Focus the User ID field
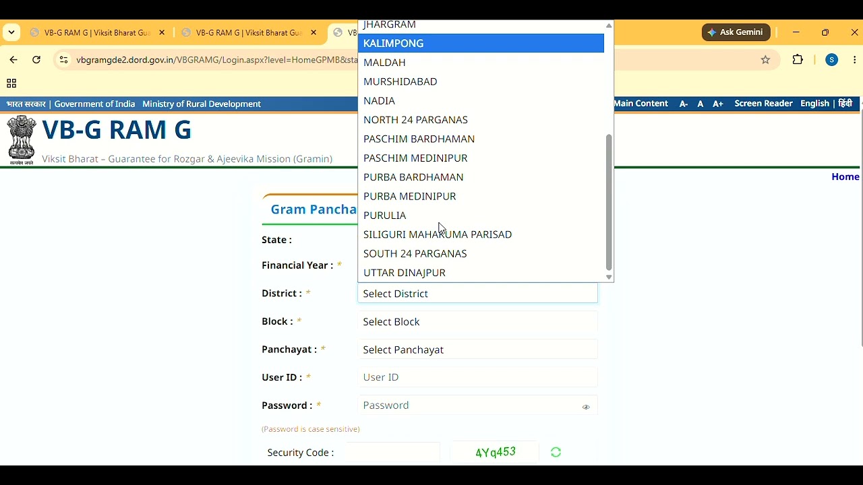The width and height of the screenshot is (863, 485). 477,377
